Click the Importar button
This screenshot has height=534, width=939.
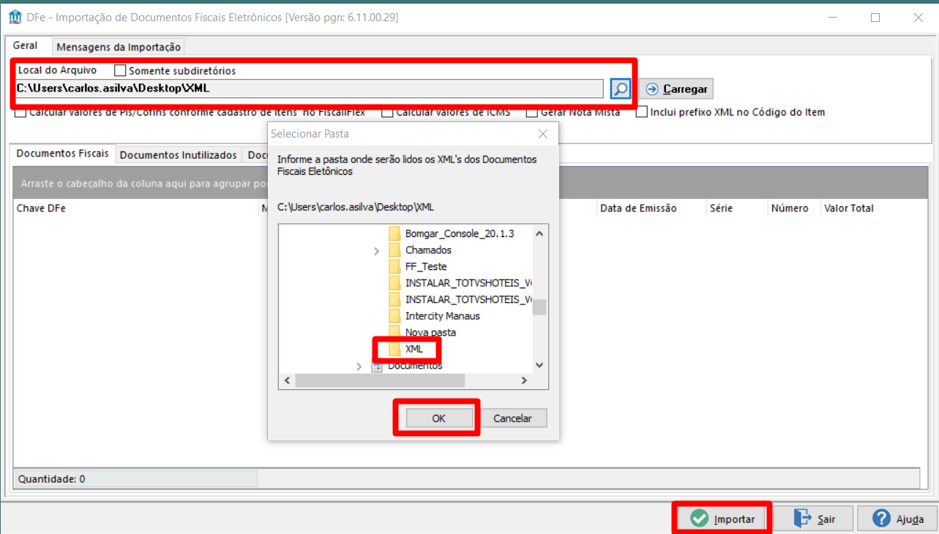point(722,519)
